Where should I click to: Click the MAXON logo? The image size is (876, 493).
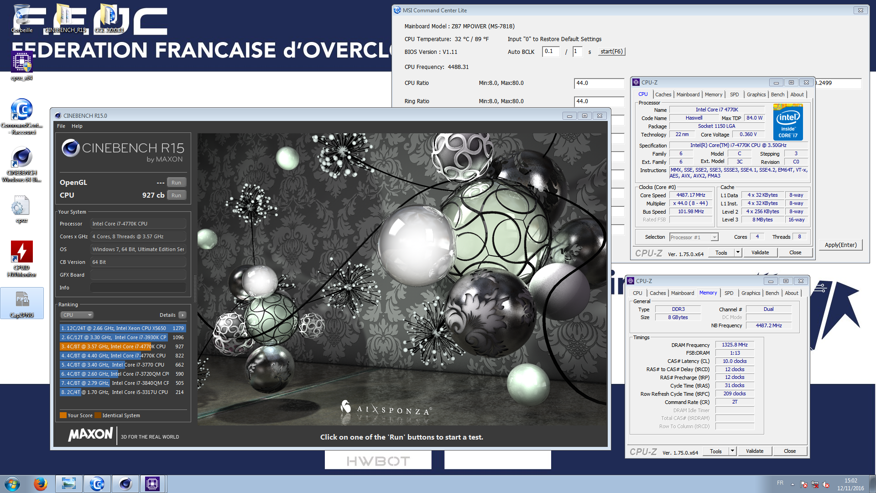[90, 435]
